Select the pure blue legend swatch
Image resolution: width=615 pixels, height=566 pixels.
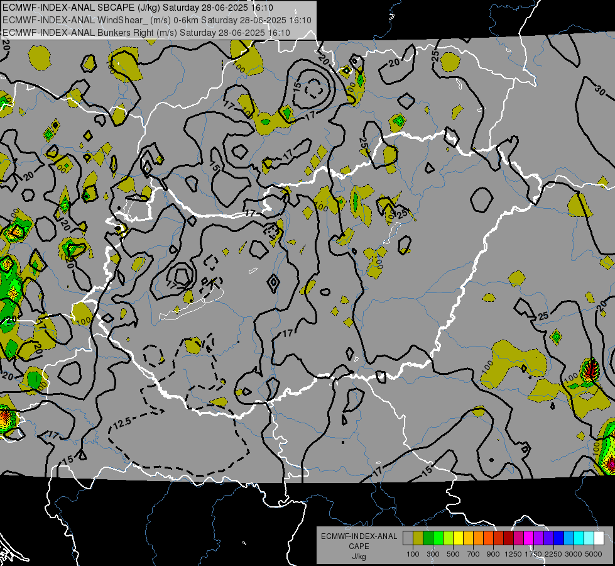click(x=559, y=538)
